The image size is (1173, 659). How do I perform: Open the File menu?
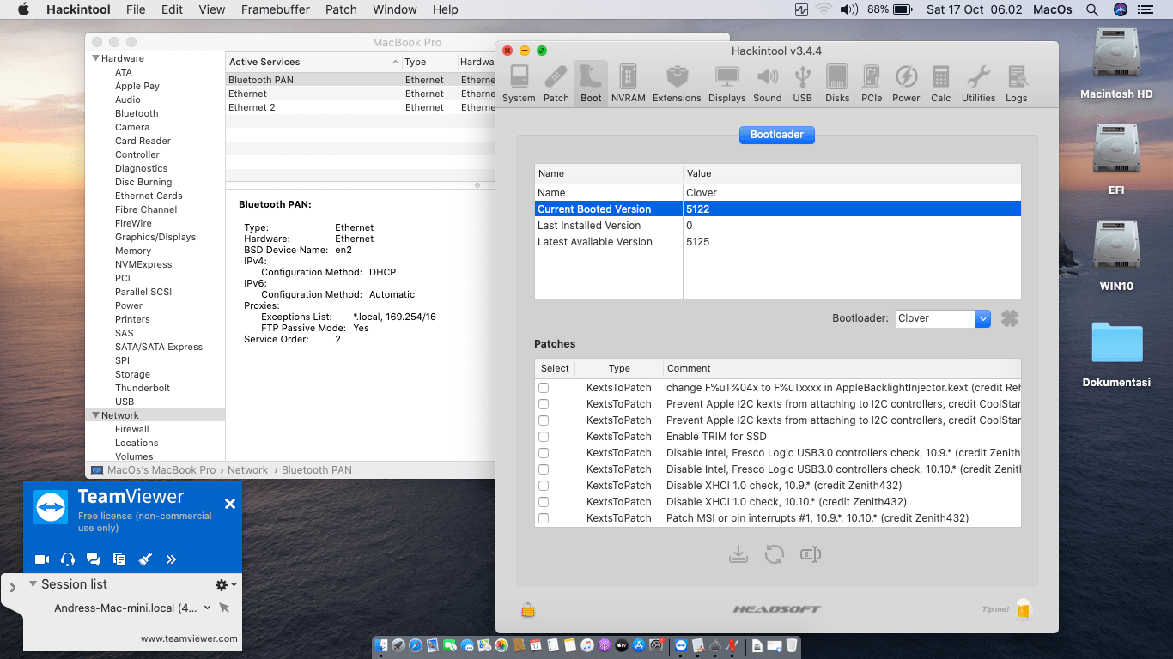[x=136, y=9]
